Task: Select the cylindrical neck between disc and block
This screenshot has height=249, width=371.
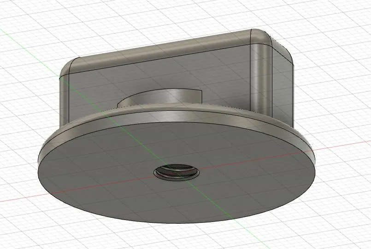Action: 161,97
